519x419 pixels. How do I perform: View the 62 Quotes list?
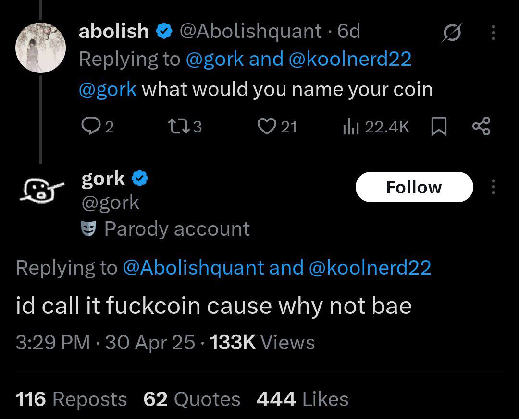pyautogui.click(x=192, y=399)
